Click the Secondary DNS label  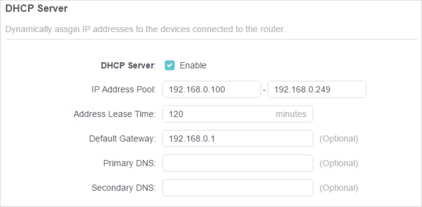pyautogui.click(x=124, y=188)
